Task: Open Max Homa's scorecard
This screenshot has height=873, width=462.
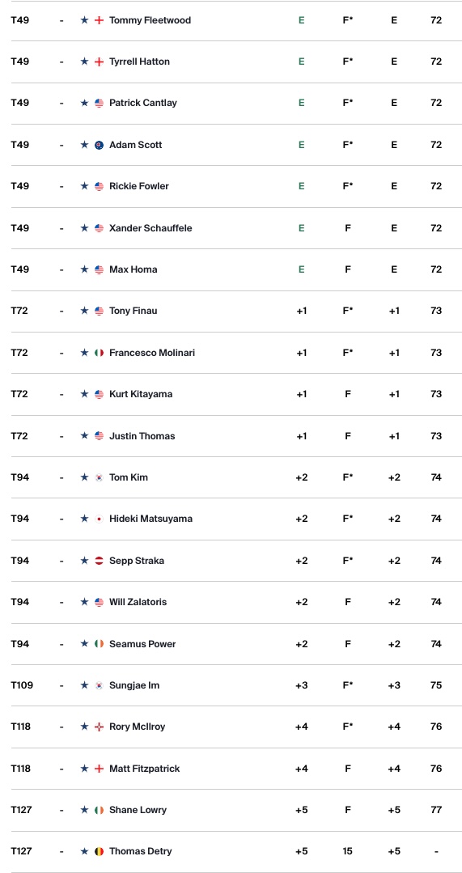Action: click(231, 269)
